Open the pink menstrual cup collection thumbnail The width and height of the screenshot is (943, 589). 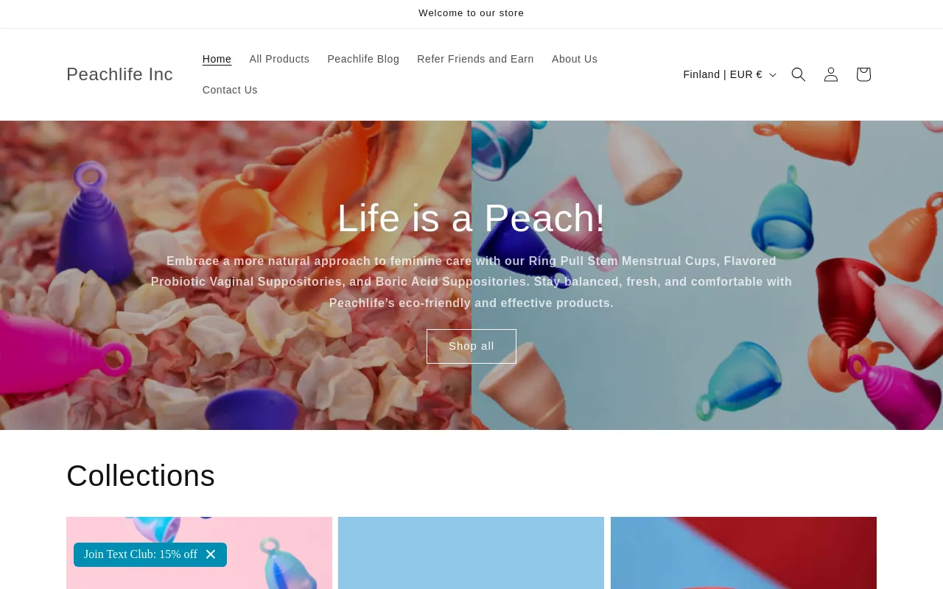click(199, 553)
